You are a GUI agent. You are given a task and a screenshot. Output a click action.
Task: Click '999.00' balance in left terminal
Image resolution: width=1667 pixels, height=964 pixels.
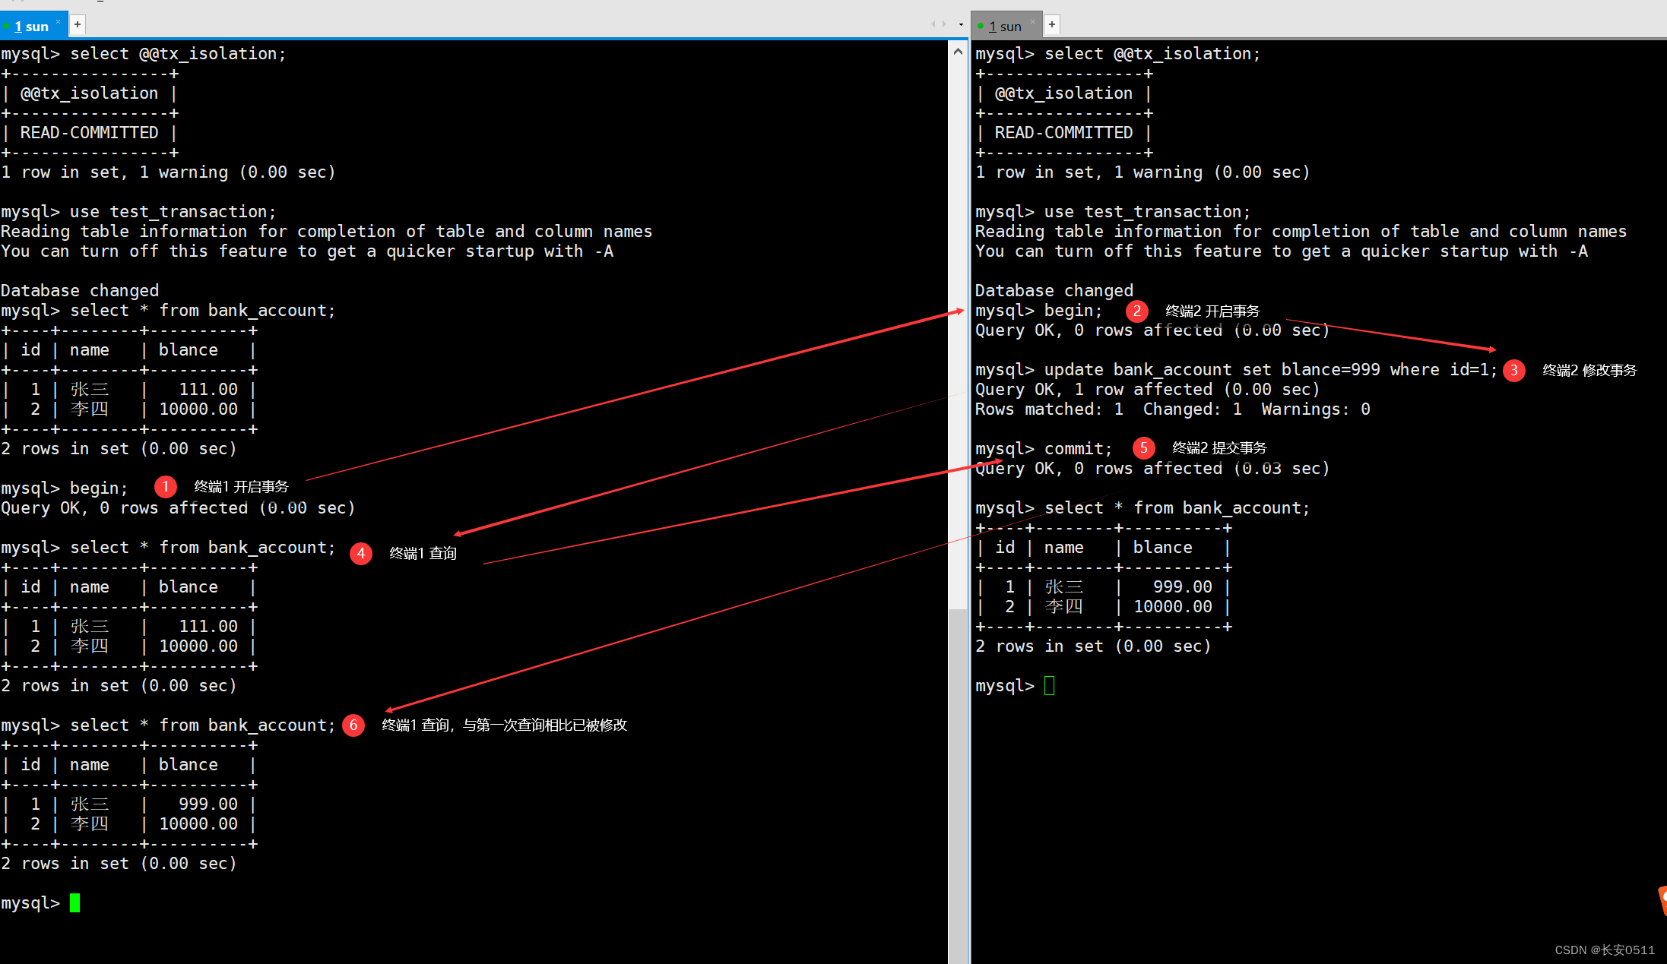point(208,804)
